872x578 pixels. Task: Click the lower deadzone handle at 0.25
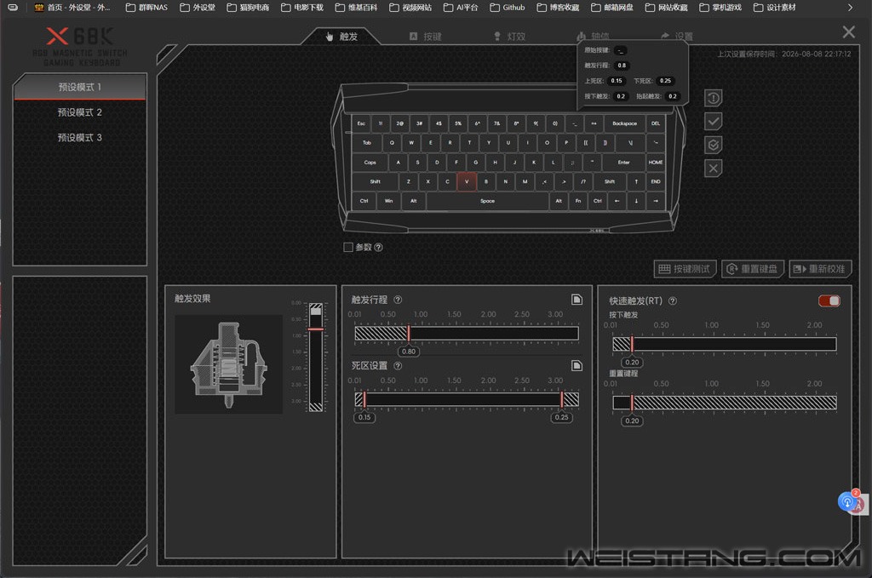click(x=562, y=399)
